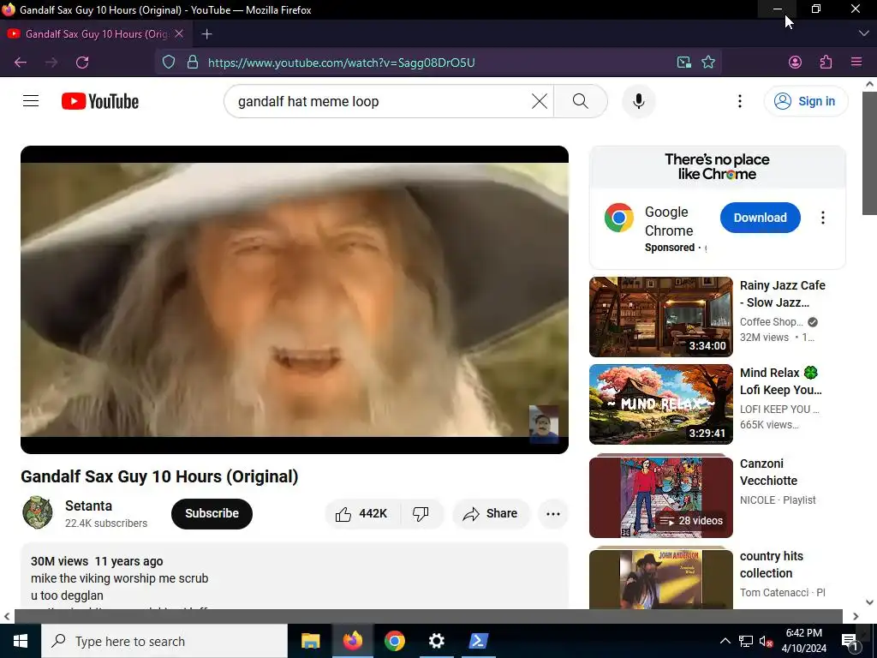The width and height of the screenshot is (877, 658).
Task: Open country hits collection thumbnail
Action: (660, 577)
